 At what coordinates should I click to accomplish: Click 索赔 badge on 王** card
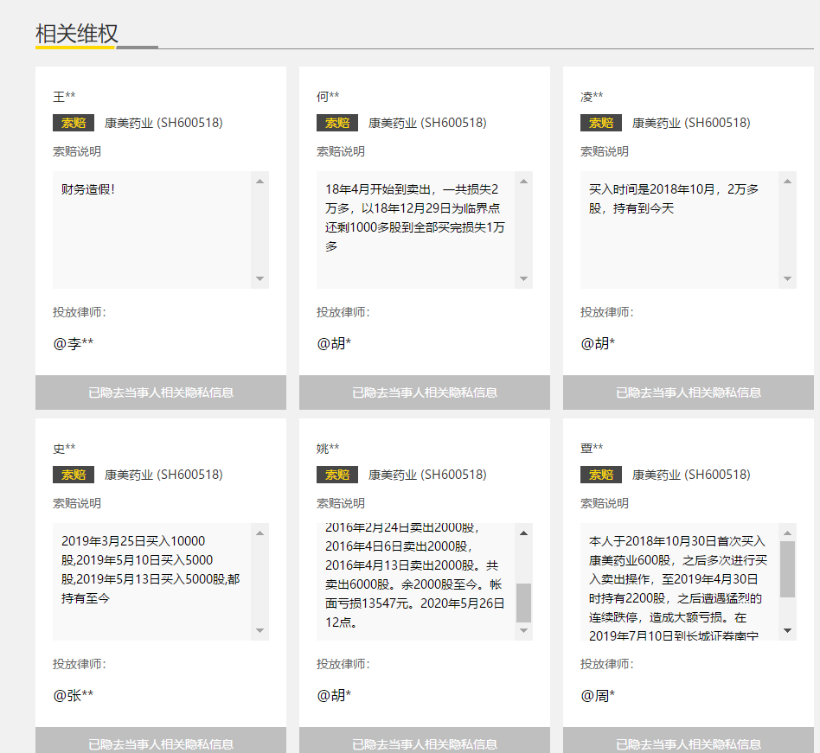click(74, 123)
